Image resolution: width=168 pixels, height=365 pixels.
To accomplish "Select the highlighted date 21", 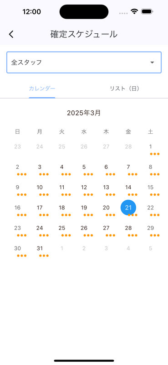I will coord(128,208).
